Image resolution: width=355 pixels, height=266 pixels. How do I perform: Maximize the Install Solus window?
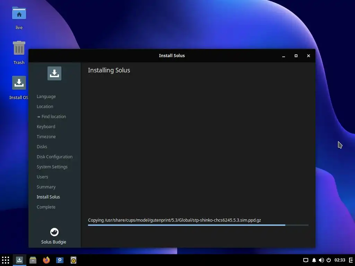click(x=296, y=56)
